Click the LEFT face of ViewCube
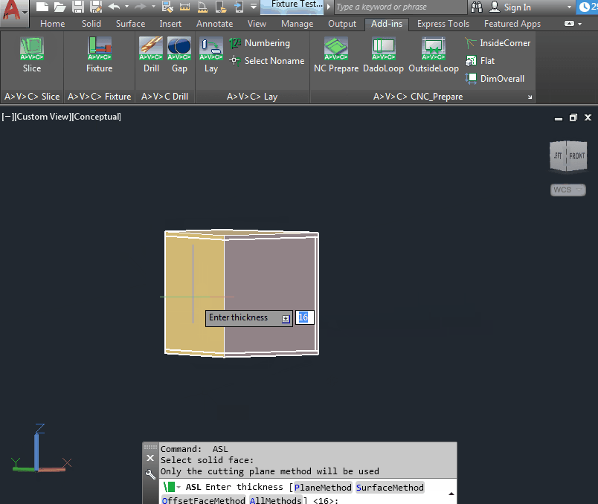 [558, 156]
